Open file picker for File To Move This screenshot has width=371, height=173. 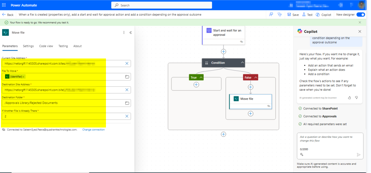[127, 77]
